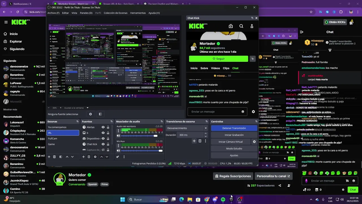Open Archivo (F) menu in OBS
The image size is (362, 204).
[53, 13]
